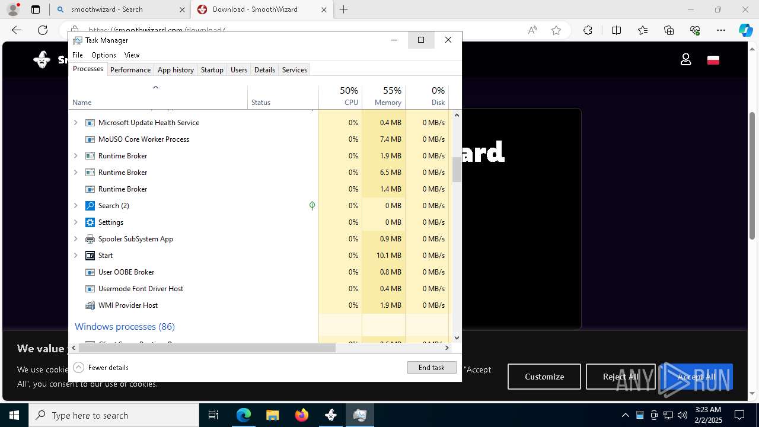Image resolution: width=759 pixels, height=427 pixels.
Task: Click the Windows taskbar search box
Action: [x=114, y=415]
